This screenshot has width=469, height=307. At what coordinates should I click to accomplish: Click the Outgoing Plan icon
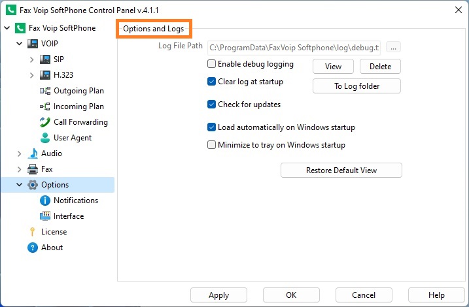point(45,91)
